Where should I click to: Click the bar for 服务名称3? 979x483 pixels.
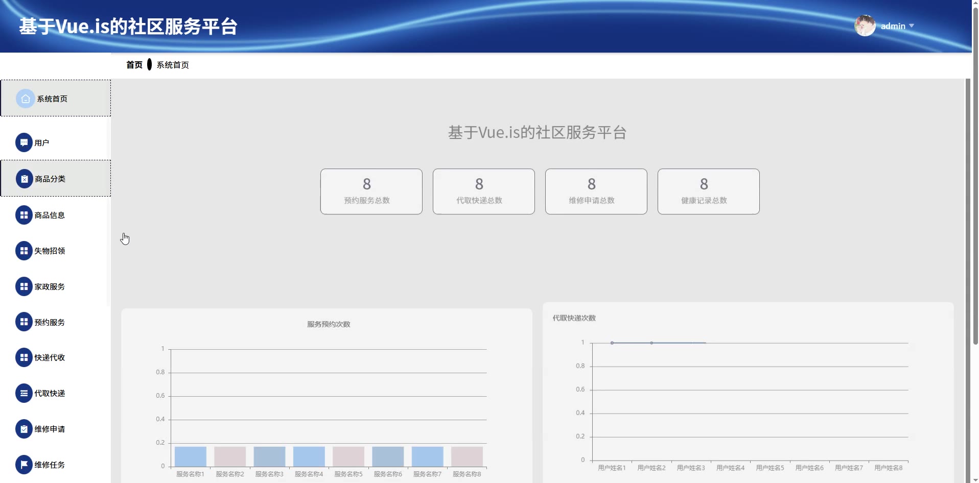pos(269,456)
